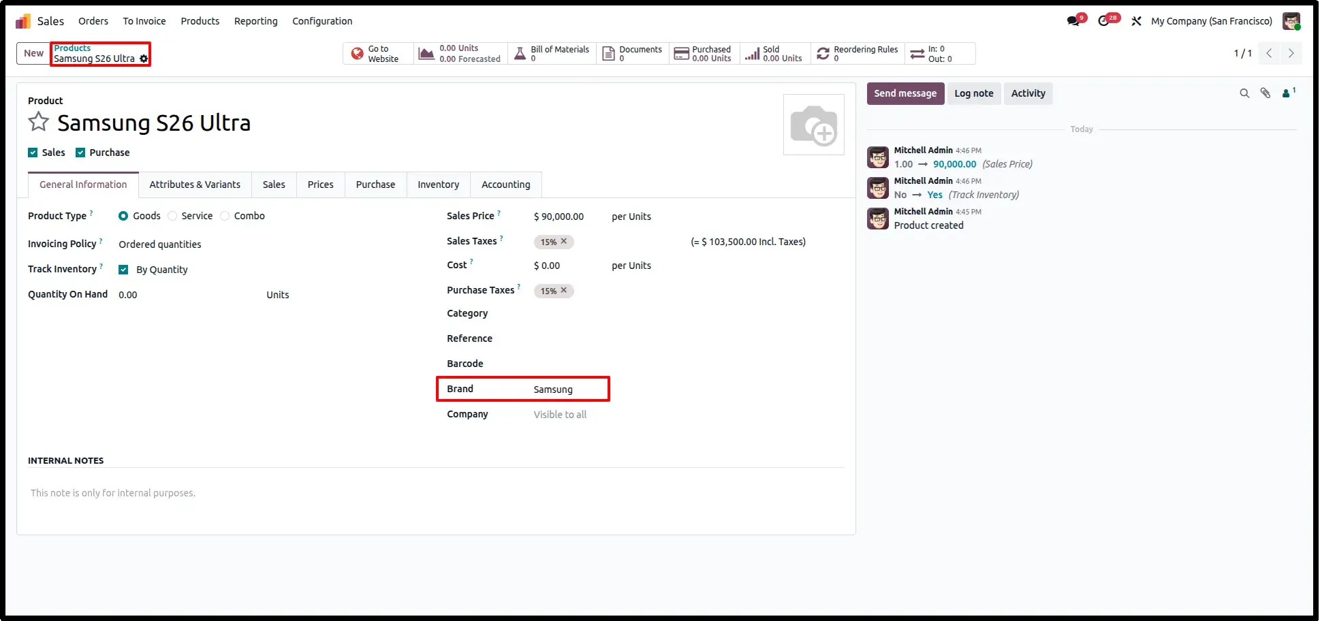Select Service product type
Screen dimensions: 1320x621
pyautogui.click(x=172, y=216)
